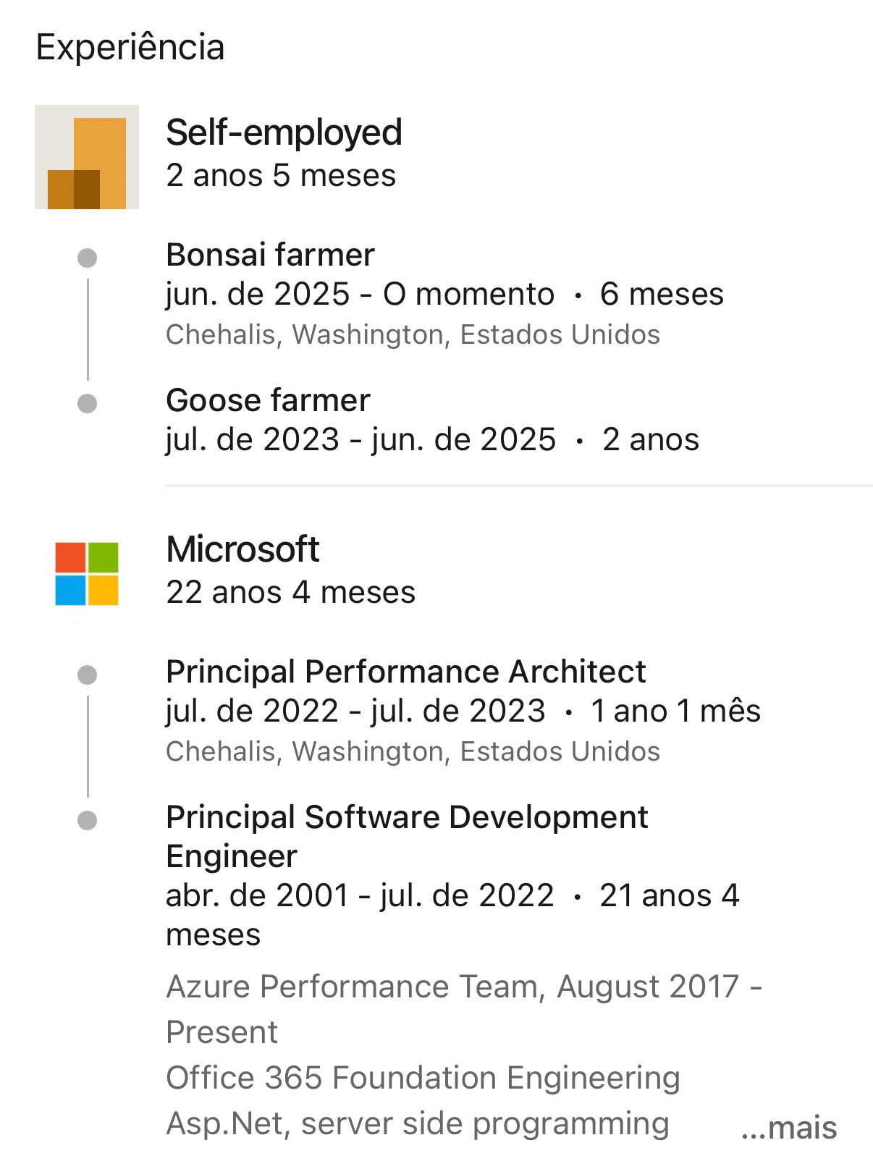The height and width of the screenshot is (1161, 873).
Task: Click the "Office 365 Foundation Engineering" line
Action: [x=423, y=1078]
